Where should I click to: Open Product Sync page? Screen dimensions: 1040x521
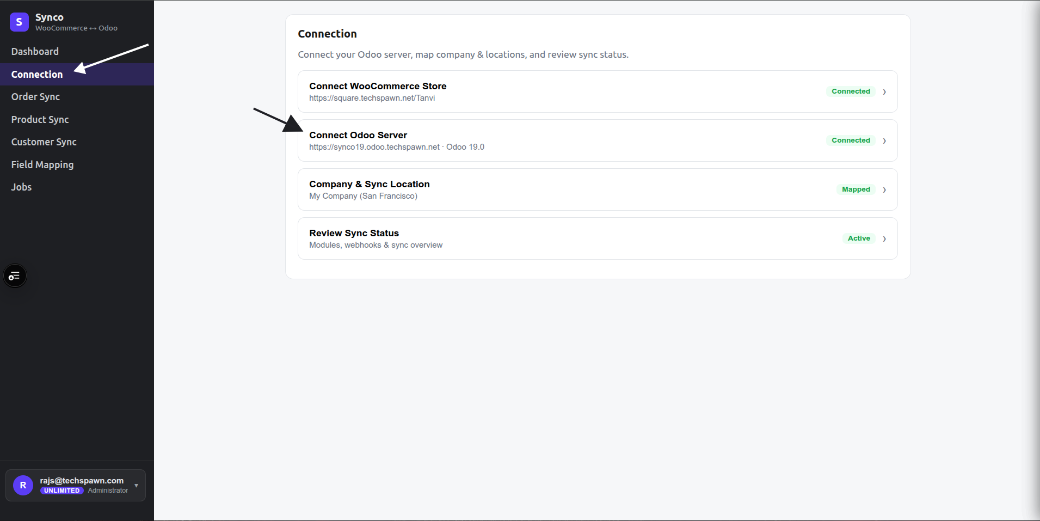click(x=40, y=119)
